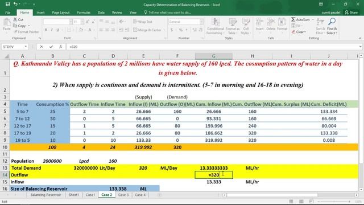Click the Select All corner triangle

click(7, 56)
